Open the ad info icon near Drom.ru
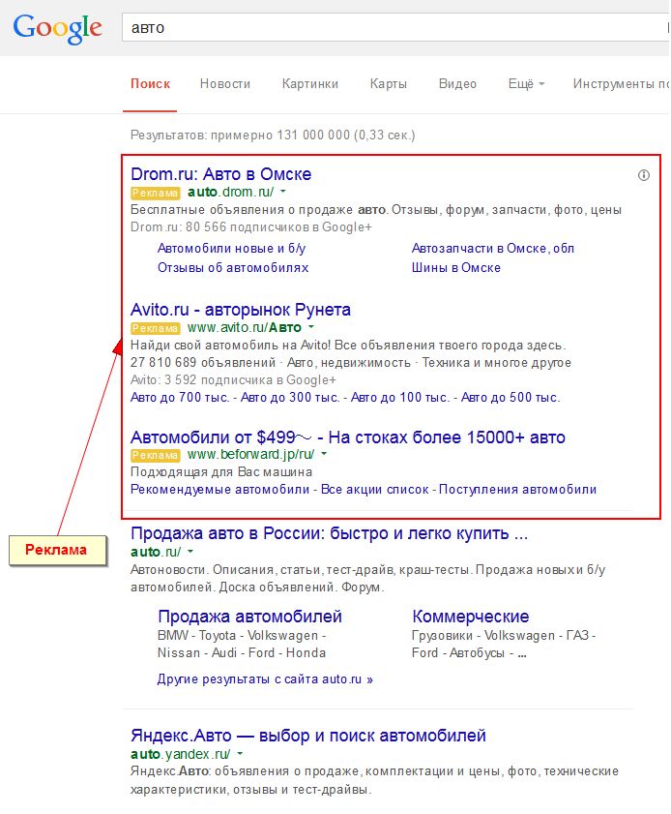 pos(644,175)
